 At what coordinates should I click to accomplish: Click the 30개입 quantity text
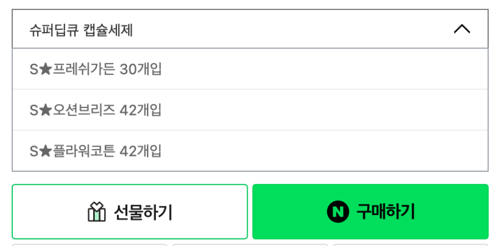[x=140, y=70]
